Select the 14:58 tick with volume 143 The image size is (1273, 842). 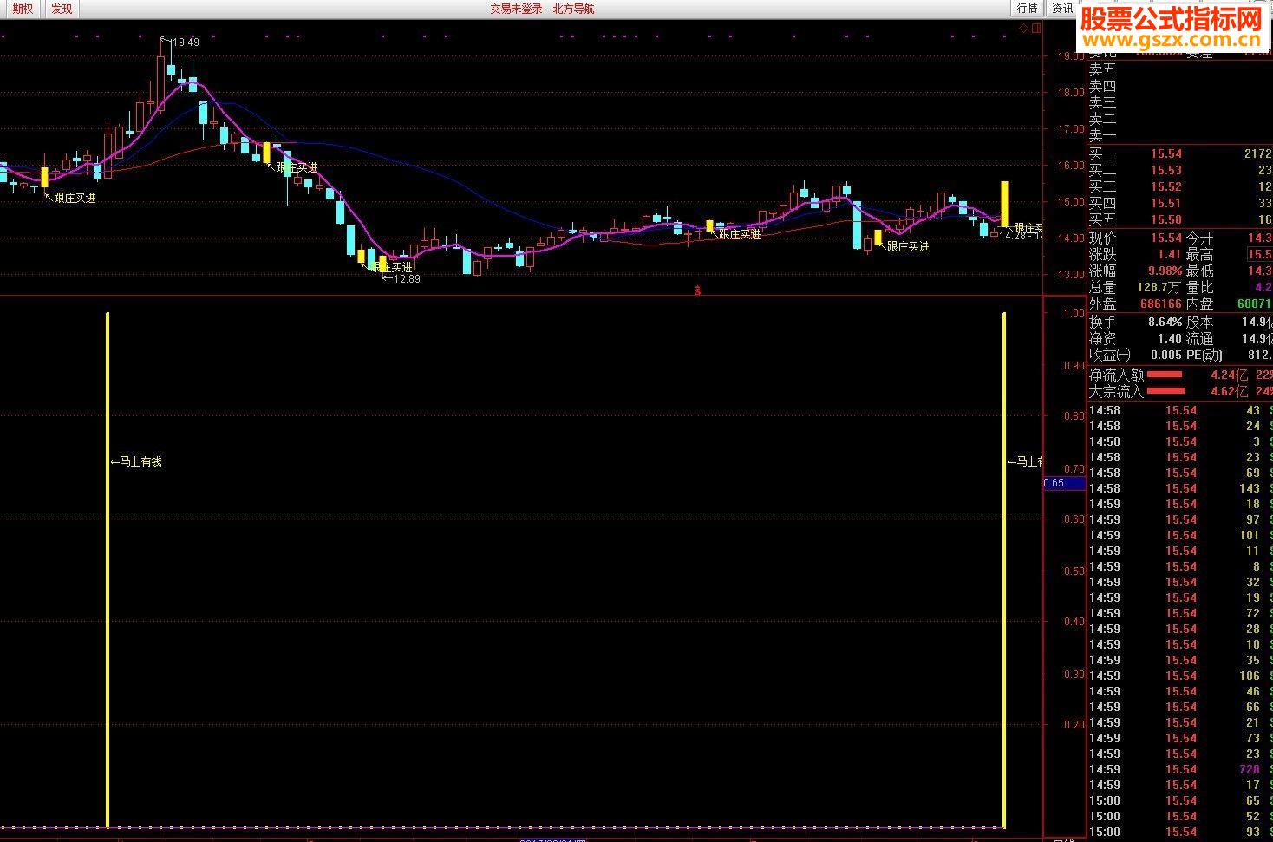[1180, 488]
